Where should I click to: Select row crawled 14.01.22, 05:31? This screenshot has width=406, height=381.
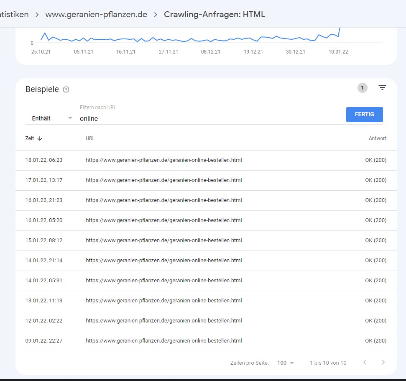click(x=44, y=281)
